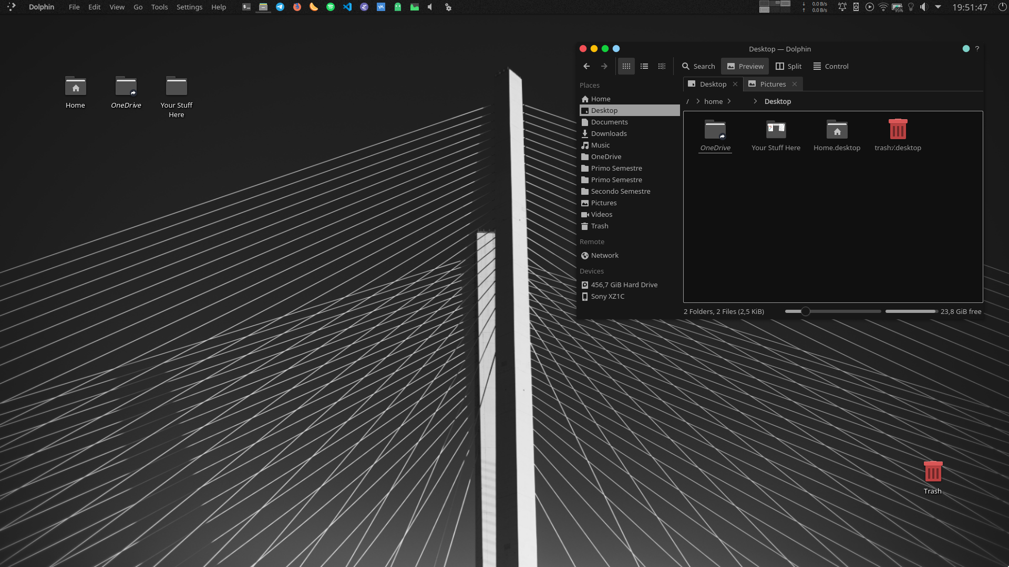Select Sony XZ1C device
The image size is (1009, 567).
pos(630,296)
